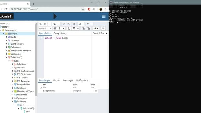Click the Explain analyze table icon

(74, 28)
